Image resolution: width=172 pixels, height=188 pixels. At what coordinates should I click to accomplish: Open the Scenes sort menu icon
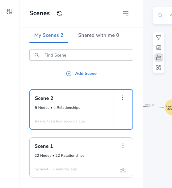[x=126, y=13]
